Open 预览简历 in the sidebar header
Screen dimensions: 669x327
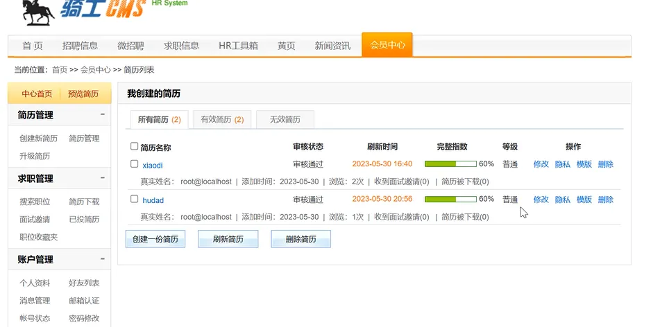[83, 94]
